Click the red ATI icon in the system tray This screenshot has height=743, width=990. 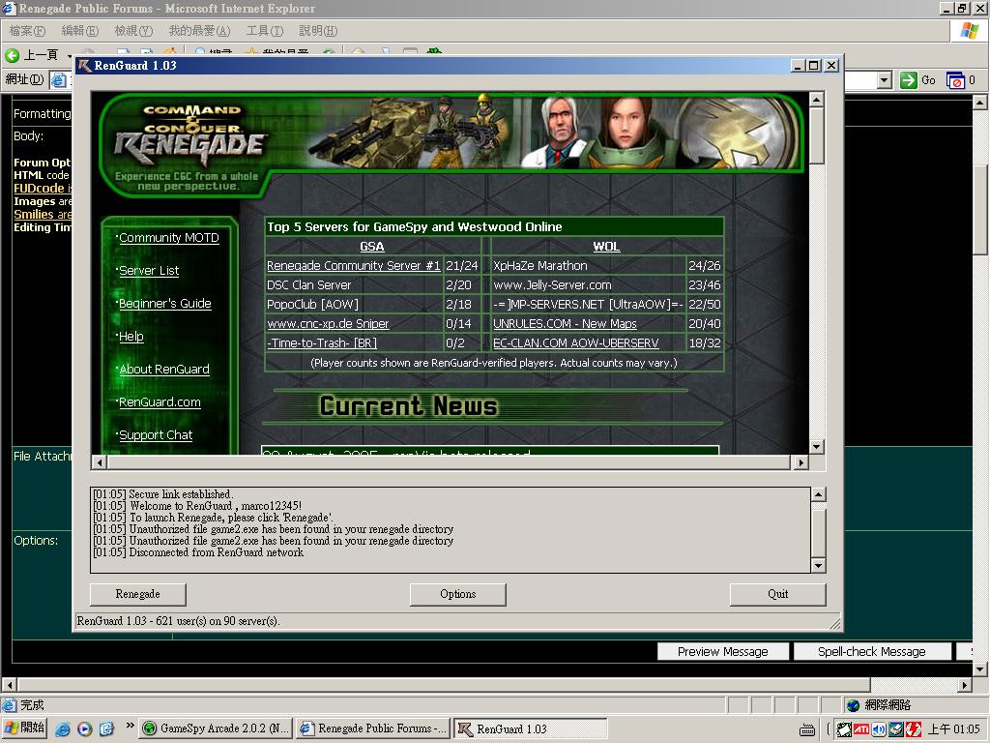[x=860, y=728]
